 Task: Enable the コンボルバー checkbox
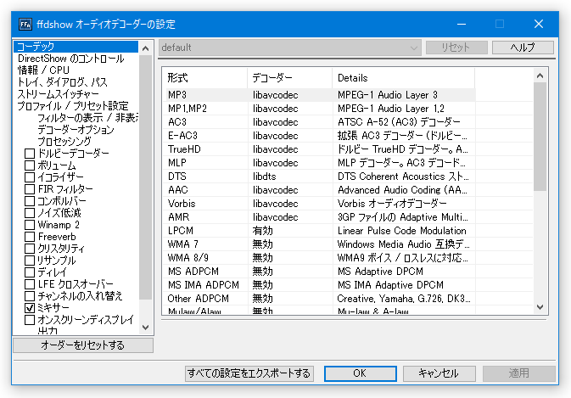[x=30, y=201]
